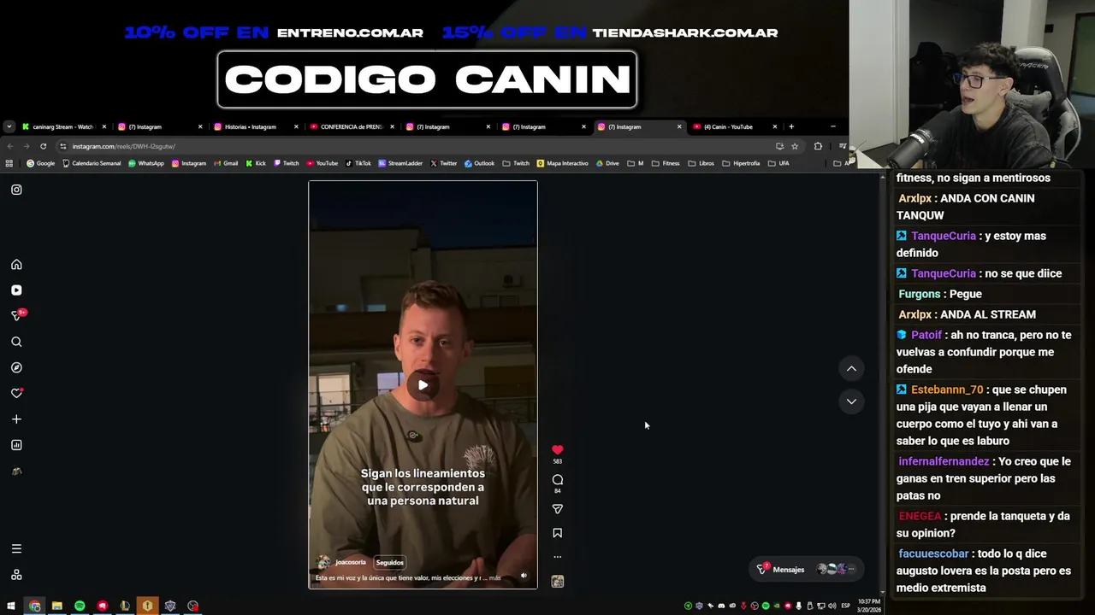Expand the reel caption with 'más'
The width and height of the screenshot is (1095, 615).
pyautogui.click(x=495, y=578)
